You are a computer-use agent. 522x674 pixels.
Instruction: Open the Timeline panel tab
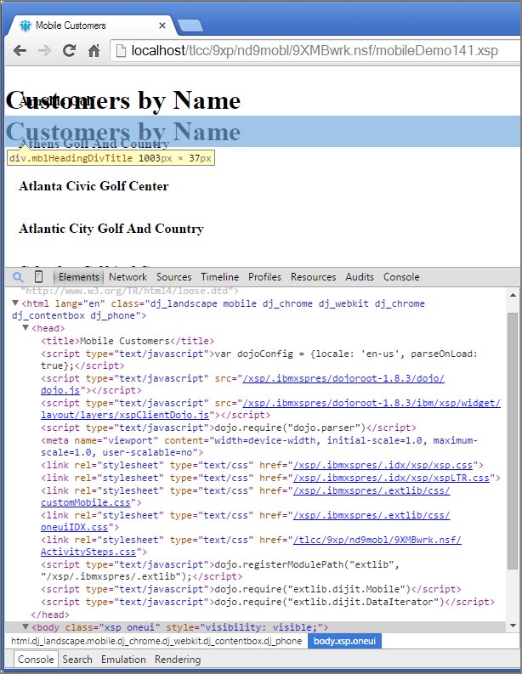point(219,277)
